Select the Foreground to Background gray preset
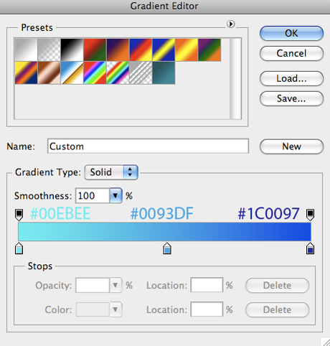Screen dimensions: 330x346 click(x=26, y=50)
